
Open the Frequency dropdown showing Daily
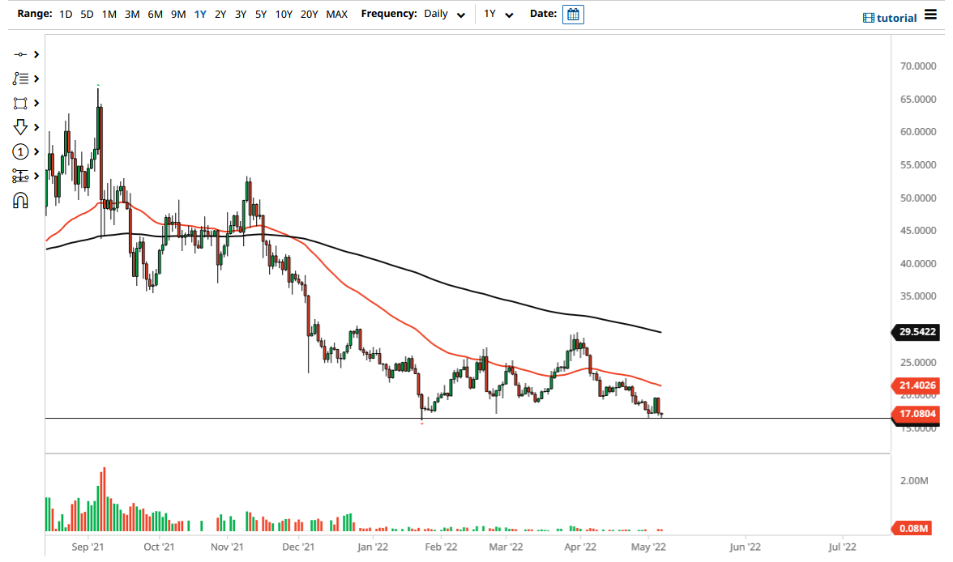pyautogui.click(x=444, y=14)
